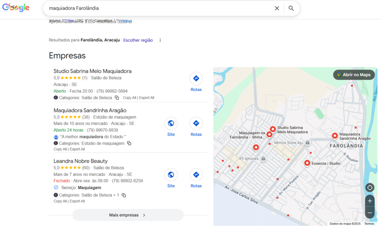Open the map in Maps

tap(354, 75)
